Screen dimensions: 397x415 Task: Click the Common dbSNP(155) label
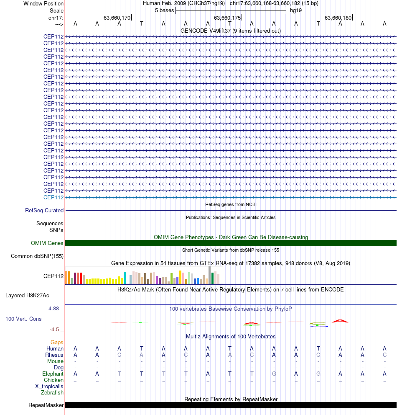pyautogui.click(x=37, y=256)
